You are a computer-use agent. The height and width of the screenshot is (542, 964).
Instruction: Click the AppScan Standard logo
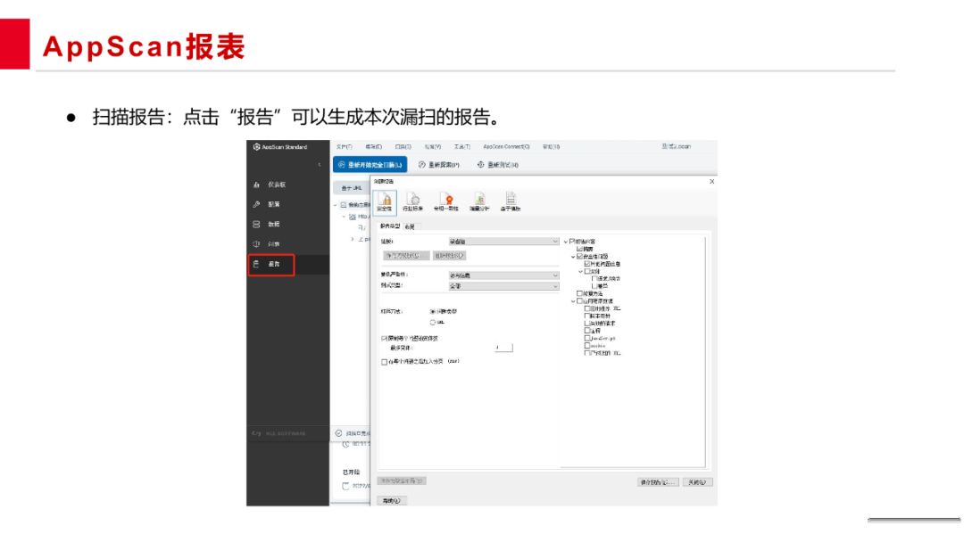click(279, 147)
